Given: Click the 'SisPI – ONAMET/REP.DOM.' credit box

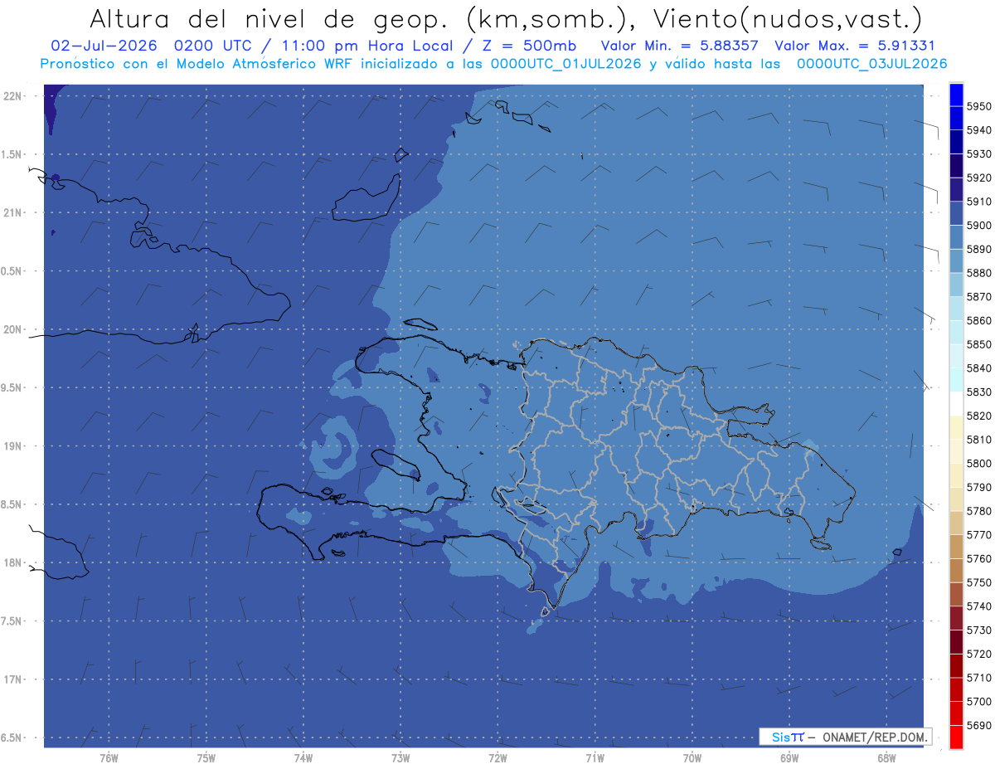Looking at the screenshot, I should tap(845, 737).
